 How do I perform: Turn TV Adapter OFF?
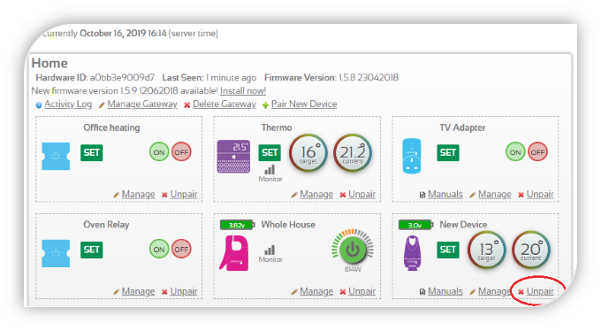[537, 152]
